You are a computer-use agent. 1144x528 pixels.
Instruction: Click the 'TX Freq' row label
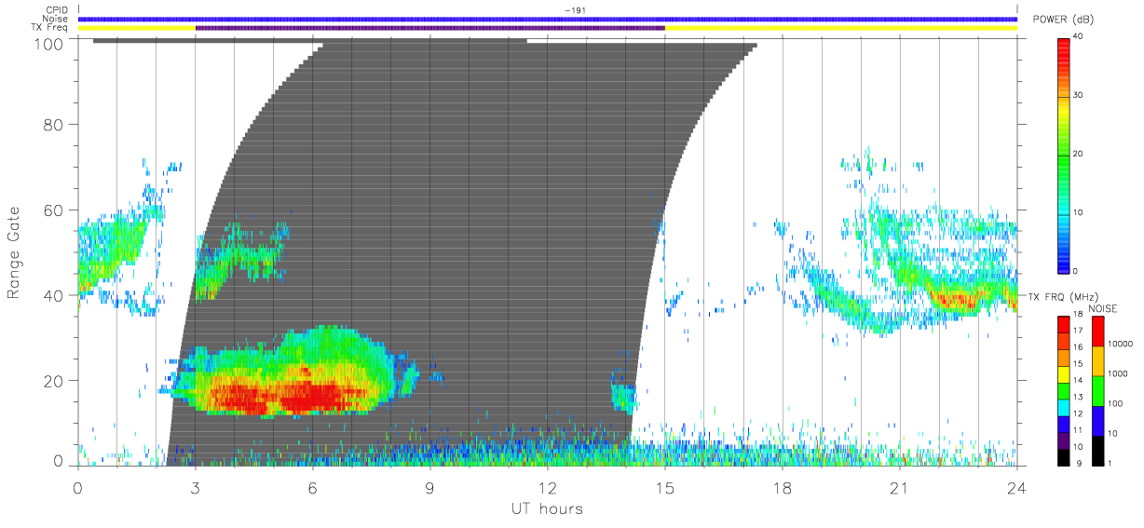pyautogui.click(x=52, y=28)
